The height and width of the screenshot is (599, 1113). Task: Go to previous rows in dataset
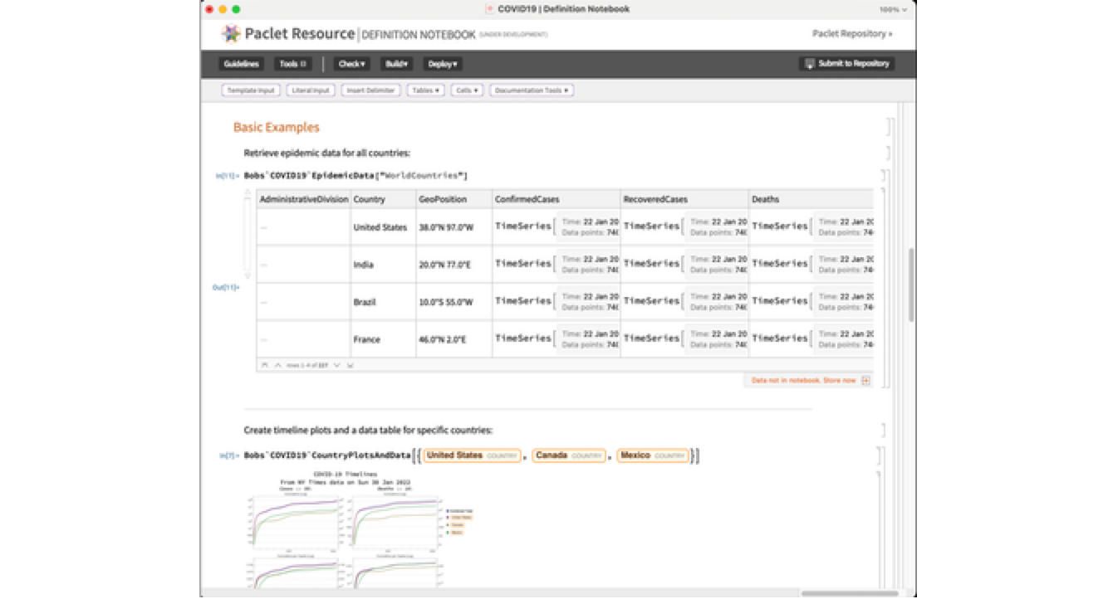(277, 365)
